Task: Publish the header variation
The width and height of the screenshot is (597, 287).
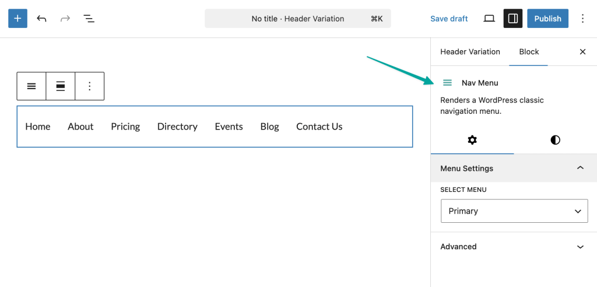Action: [x=547, y=18]
